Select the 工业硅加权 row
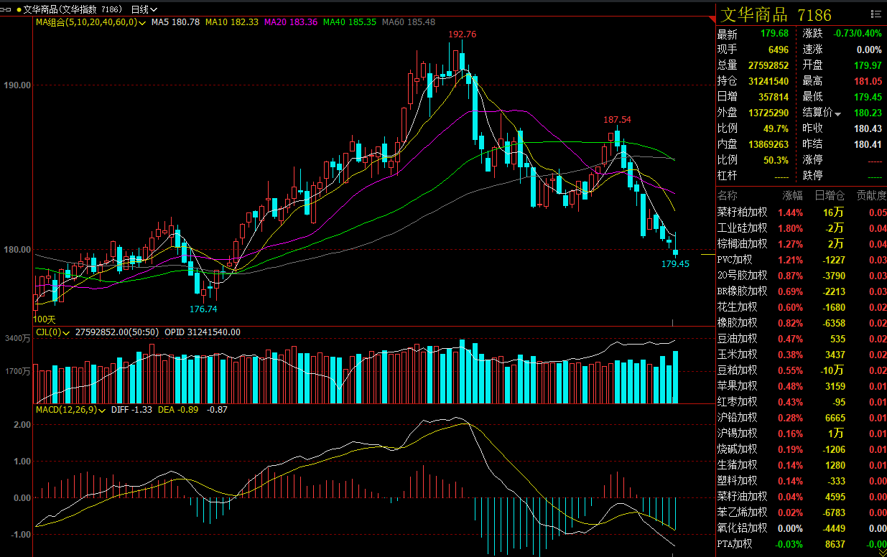 click(802, 228)
